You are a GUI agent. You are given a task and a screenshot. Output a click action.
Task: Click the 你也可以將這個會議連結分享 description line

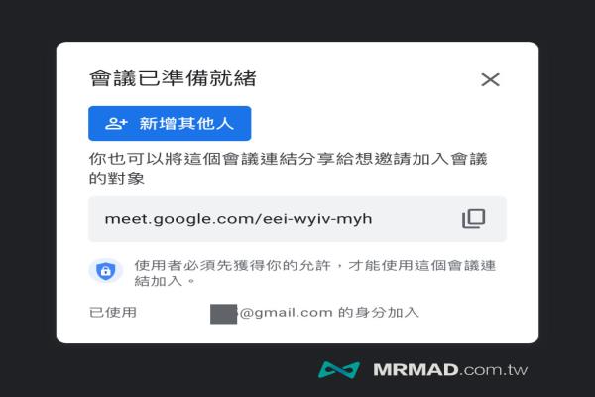[x=289, y=159]
